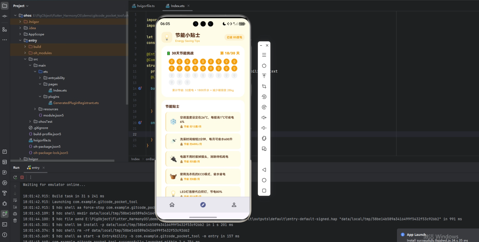The width and height of the screenshot is (479, 242).
Task: Open the App Launch notification
Action: click(x=438, y=236)
